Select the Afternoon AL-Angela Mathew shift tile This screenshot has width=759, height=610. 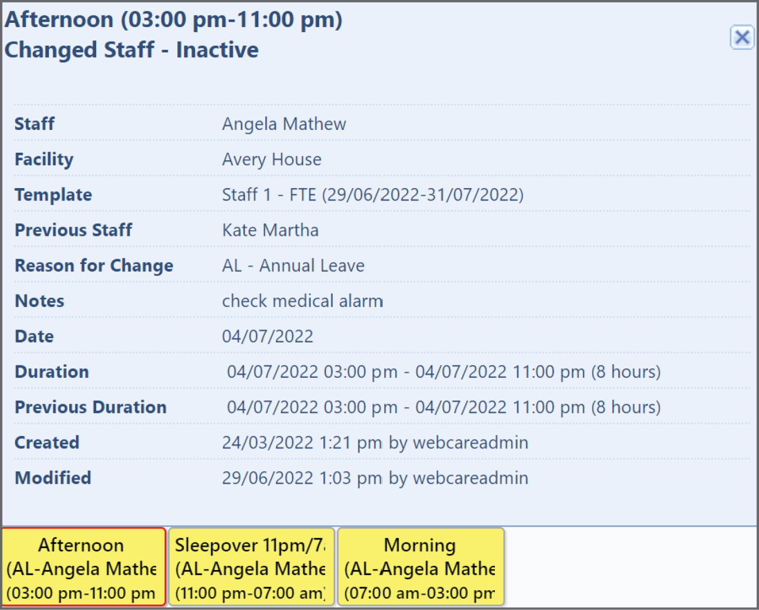(x=84, y=567)
